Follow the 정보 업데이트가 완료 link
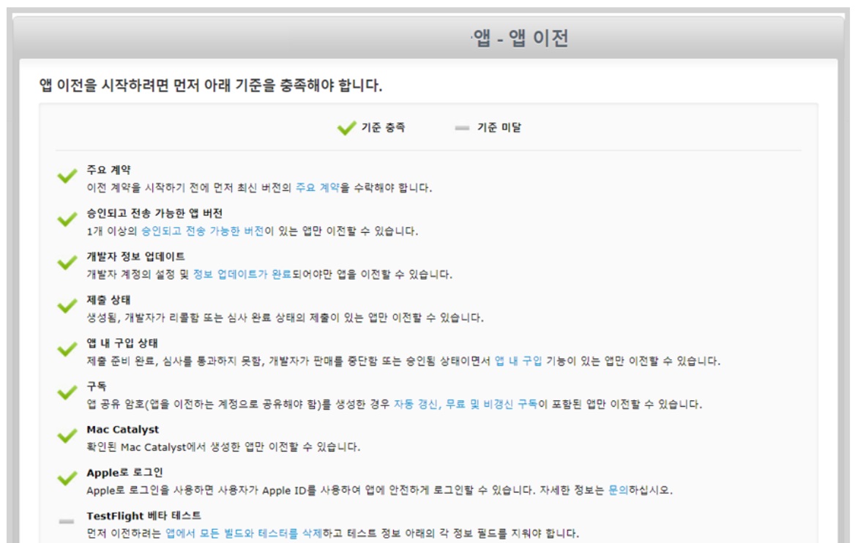Viewport: 855px width, 543px height. coord(242,274)
